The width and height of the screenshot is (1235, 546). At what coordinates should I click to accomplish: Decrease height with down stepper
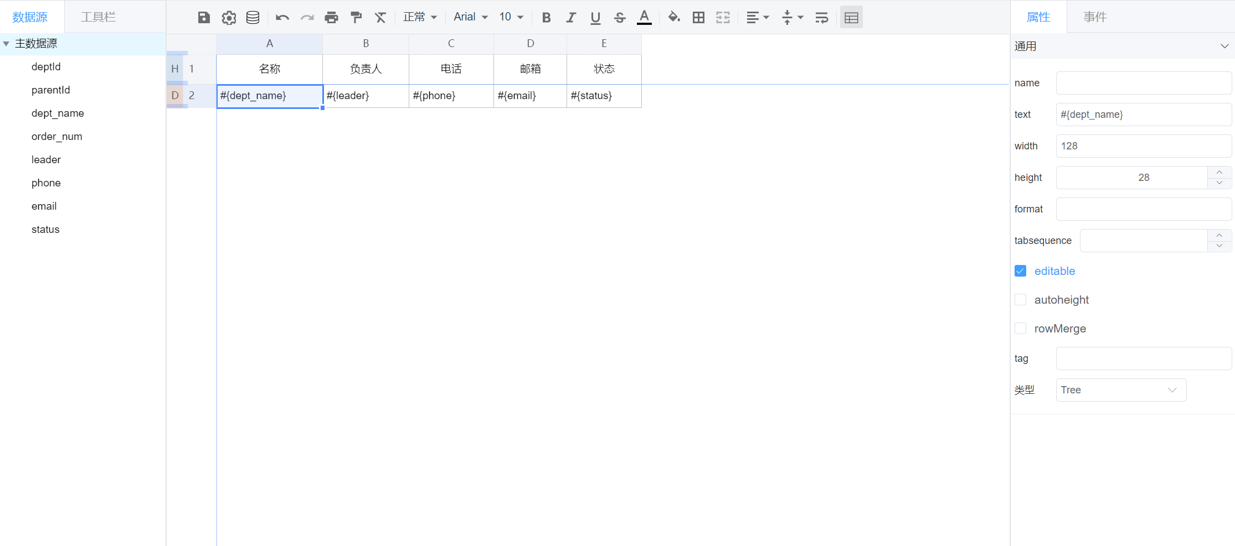pyautogui.click(x=1219, y=183)
